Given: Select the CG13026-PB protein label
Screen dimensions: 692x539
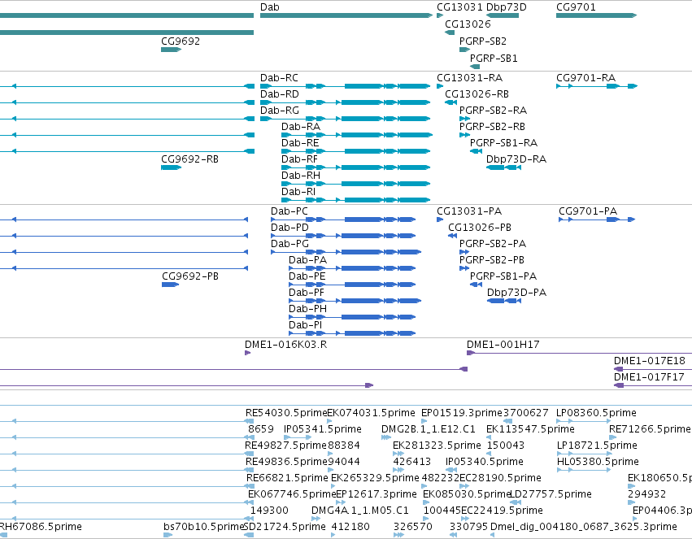Looking at the screenshot, I should [480, 228].
